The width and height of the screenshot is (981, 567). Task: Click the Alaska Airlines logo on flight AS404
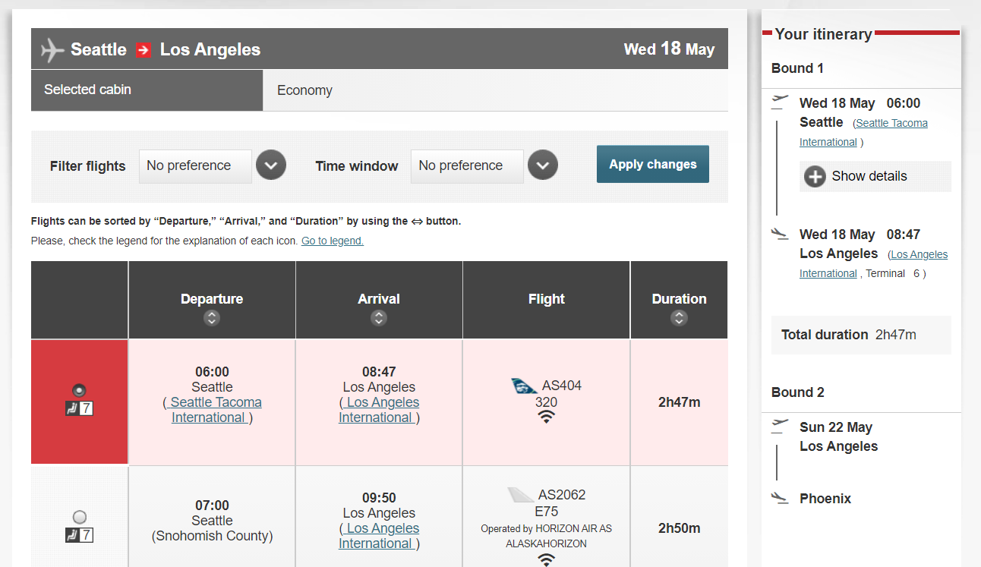click(x=523, y=386)
